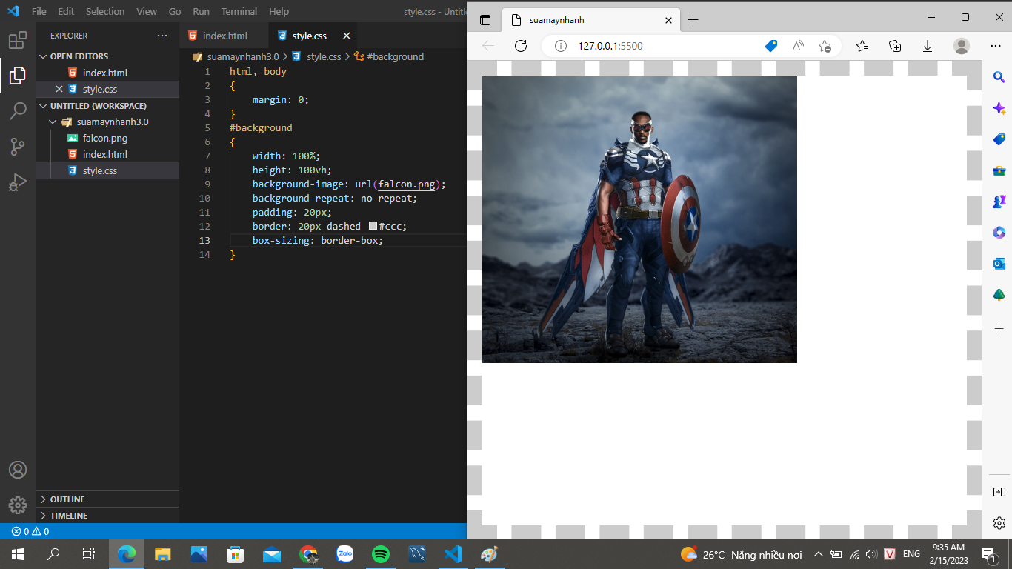Toggle Edge sidebar hide button
Image resolution: width=1012 pixels, height=569 pixels.
pos(999,492)
